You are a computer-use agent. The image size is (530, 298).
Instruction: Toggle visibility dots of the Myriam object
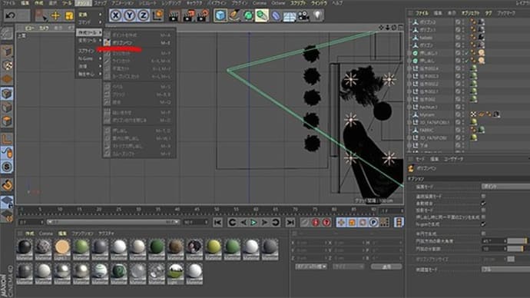tap(462, 114)
